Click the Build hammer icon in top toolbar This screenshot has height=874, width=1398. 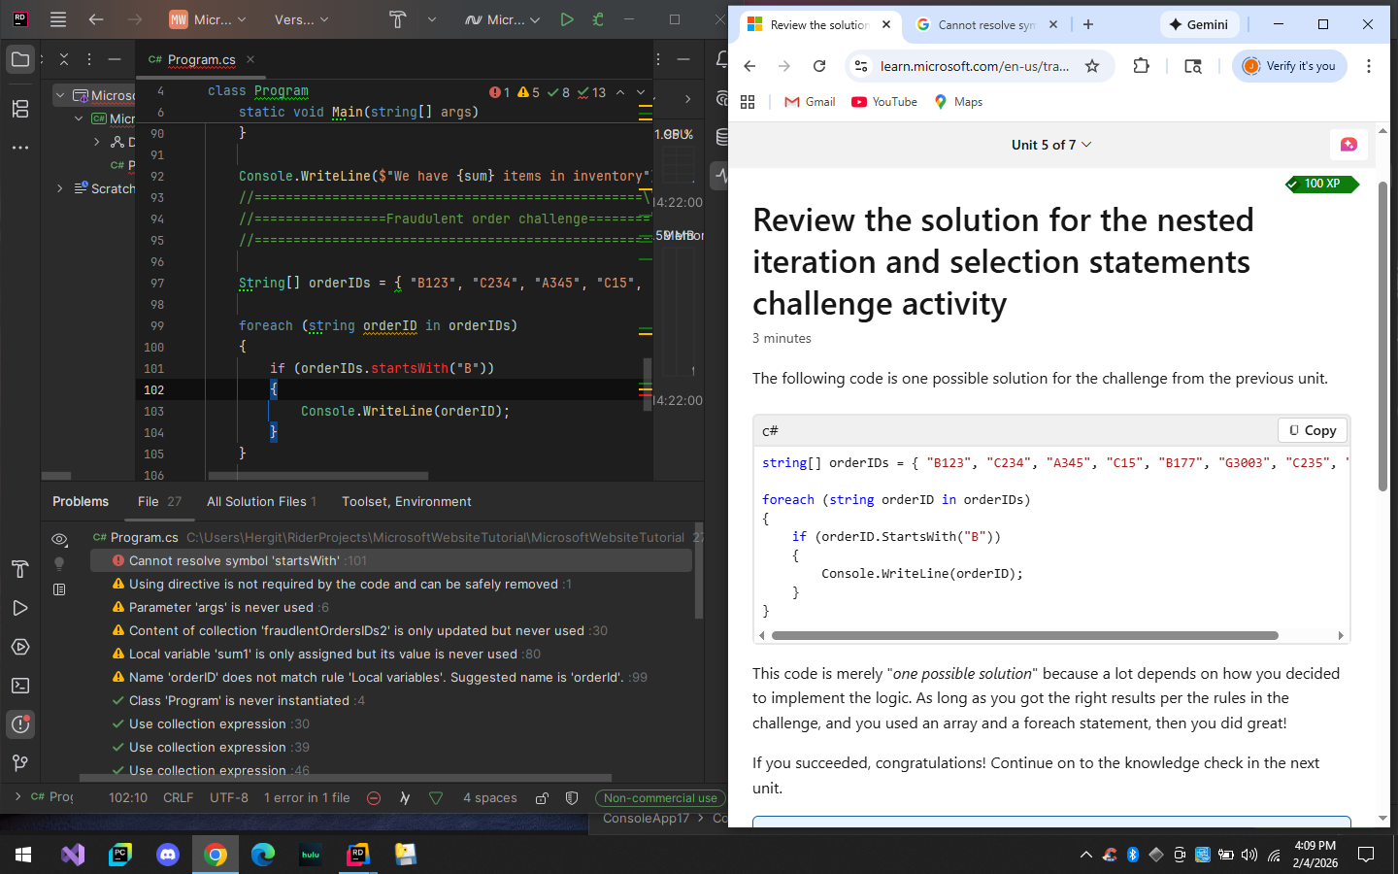point(397,19)
